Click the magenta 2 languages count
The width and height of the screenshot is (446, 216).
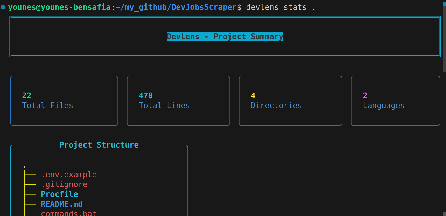point(365,96)
